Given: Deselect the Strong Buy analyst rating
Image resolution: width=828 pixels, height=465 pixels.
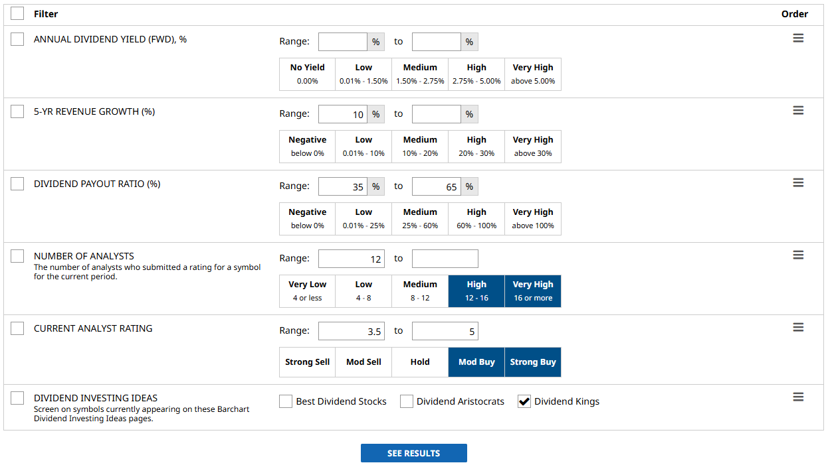Looking at the screenshot, I should coord(533,362).
